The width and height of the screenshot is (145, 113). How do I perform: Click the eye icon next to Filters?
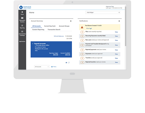click(x=52, y=67)
